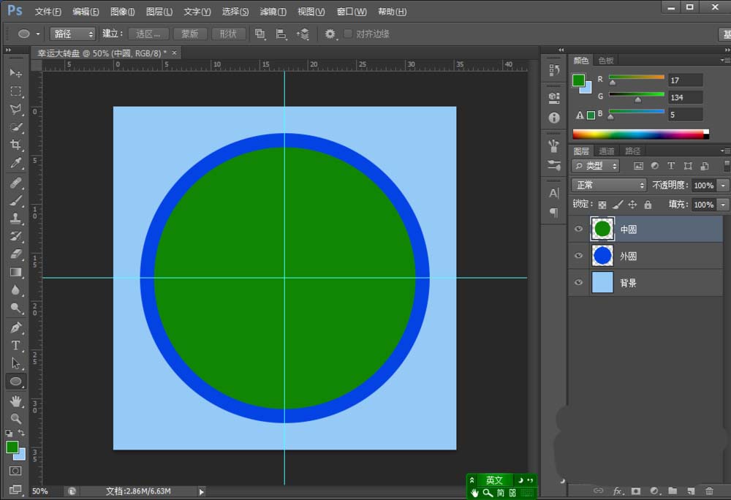Expand the 正常 blend mode dropdown
This screenshot has height=500, width=731.
coord(609,186)
